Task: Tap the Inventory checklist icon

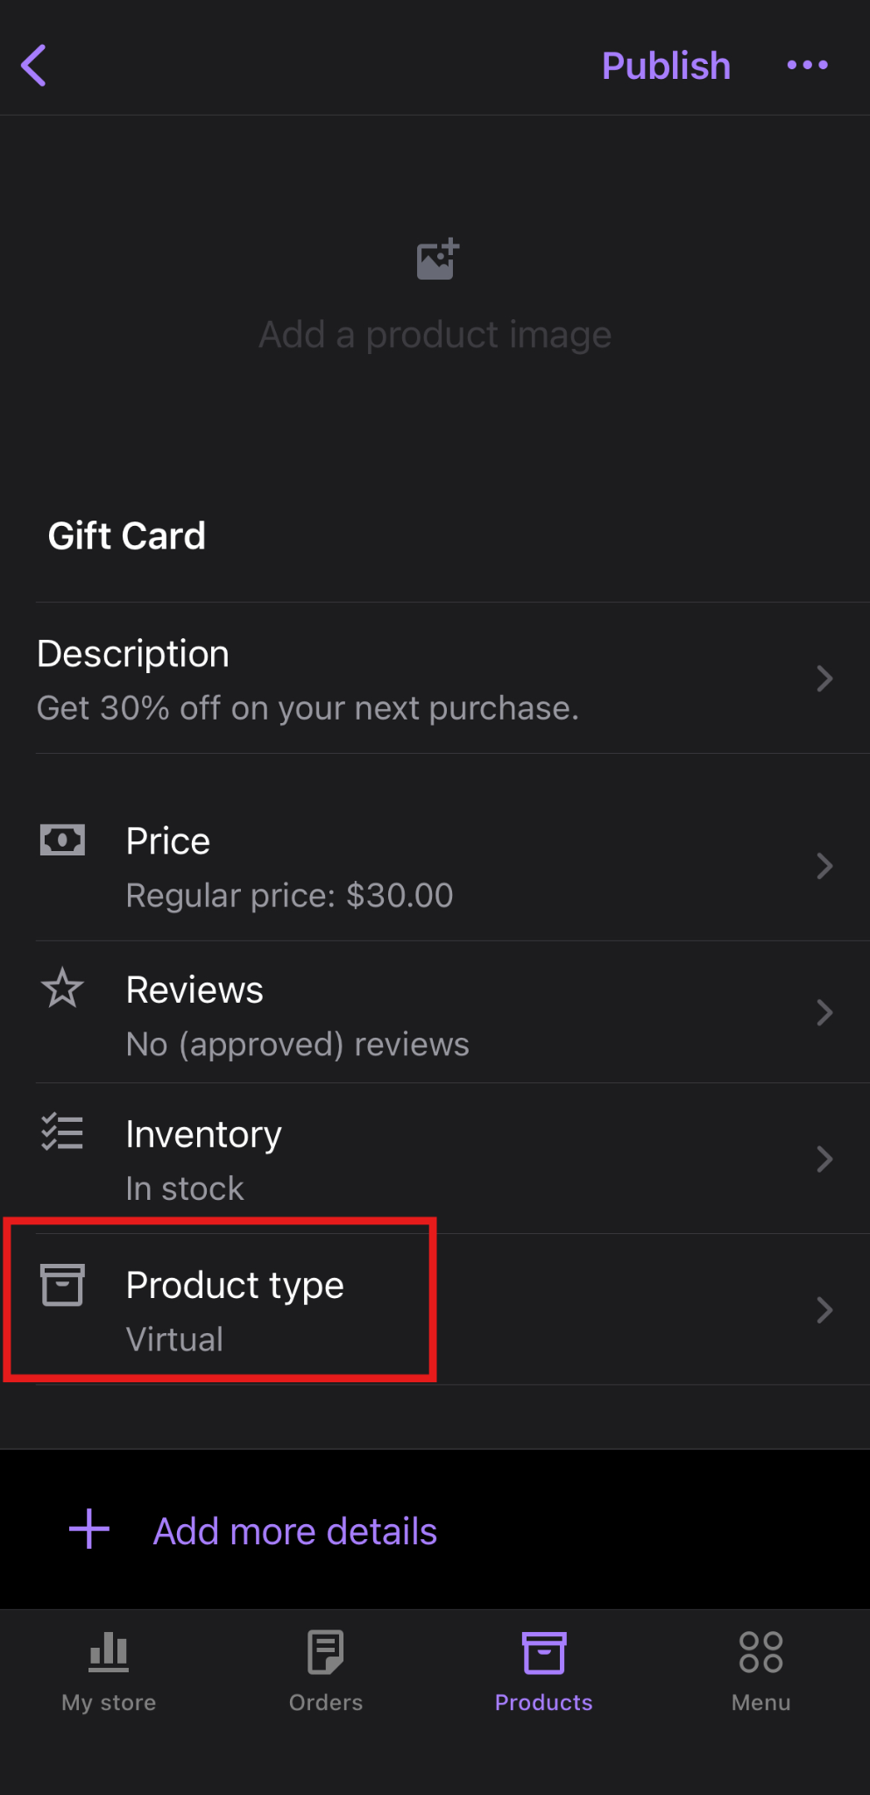Action: [62, 1132]
